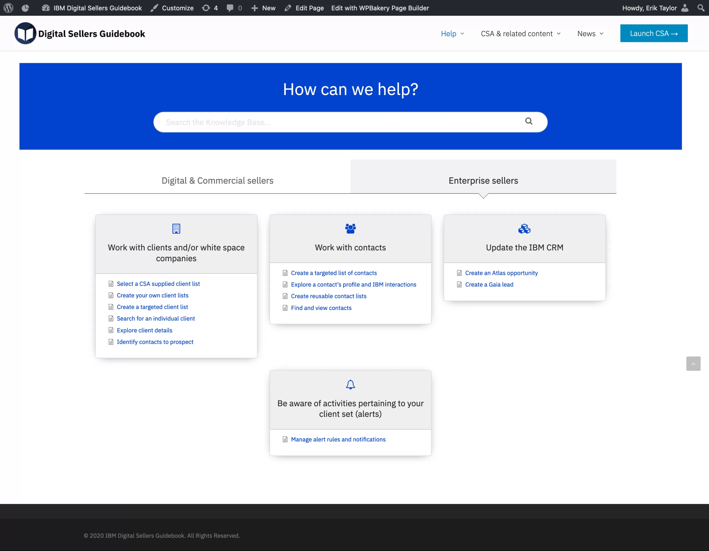Open the Work with contacts heading
The image size is (709, 551).
point(350,247)
